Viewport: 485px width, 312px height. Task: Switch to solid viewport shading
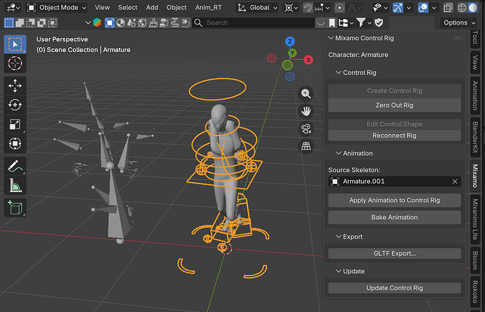pyautogui.click(x=472, y=8)
